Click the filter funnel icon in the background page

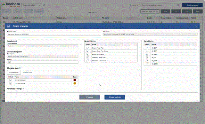130,5
